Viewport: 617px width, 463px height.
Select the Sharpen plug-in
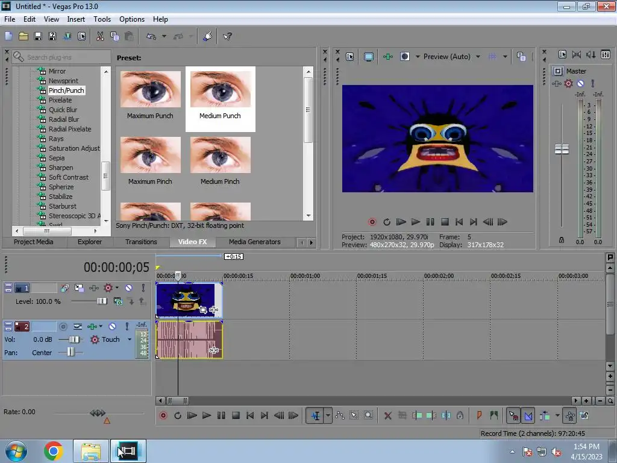61,168
